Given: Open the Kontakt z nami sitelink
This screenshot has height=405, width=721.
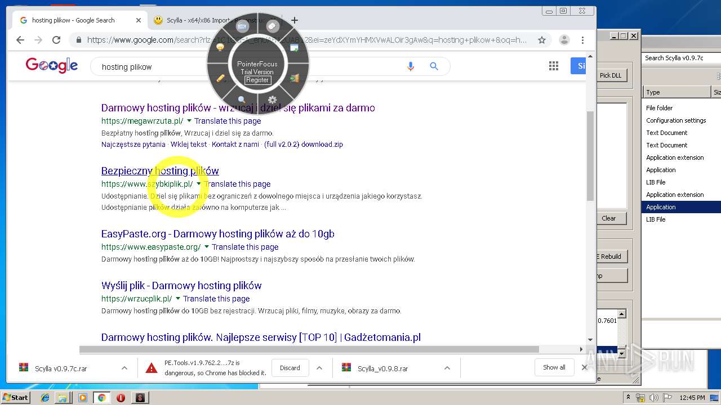Looking at the screenshot, I should tap(235, 144).
